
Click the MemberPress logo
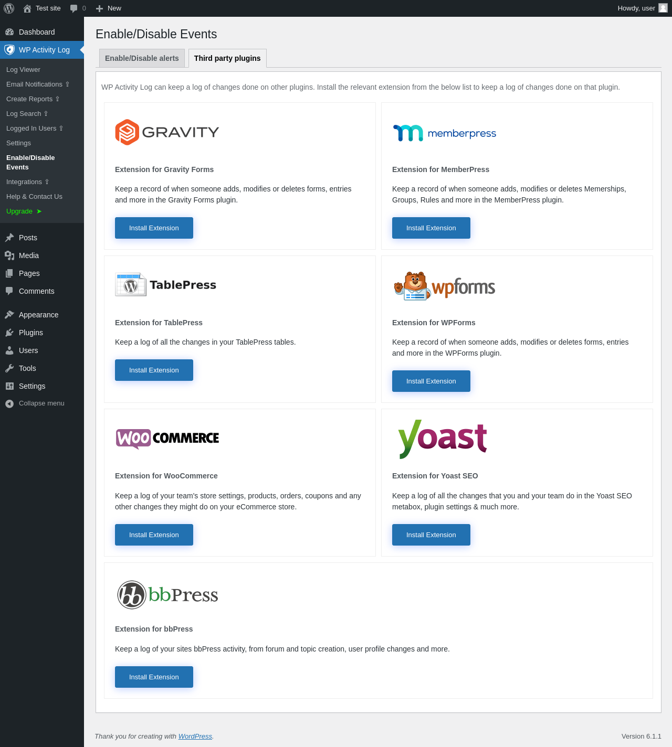[444, 133]
